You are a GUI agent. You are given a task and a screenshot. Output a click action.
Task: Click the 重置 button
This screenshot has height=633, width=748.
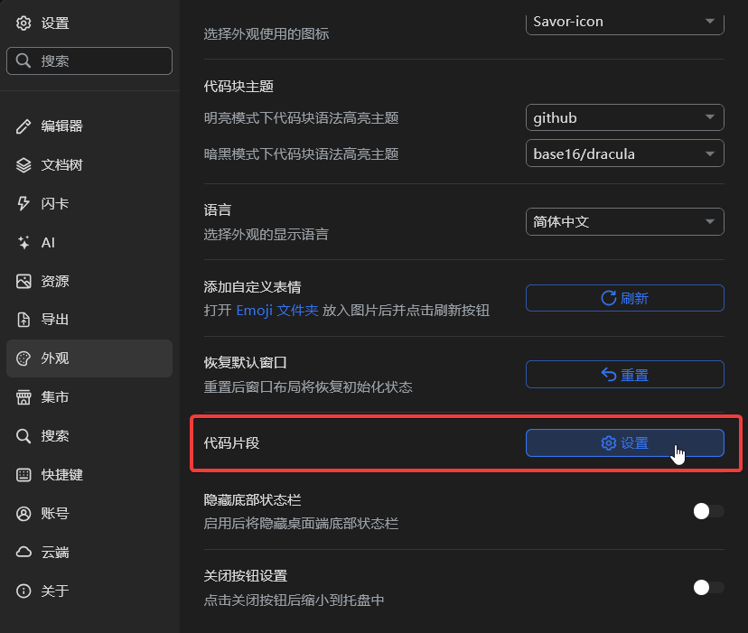pyautogui.click(x=625, y=375)
